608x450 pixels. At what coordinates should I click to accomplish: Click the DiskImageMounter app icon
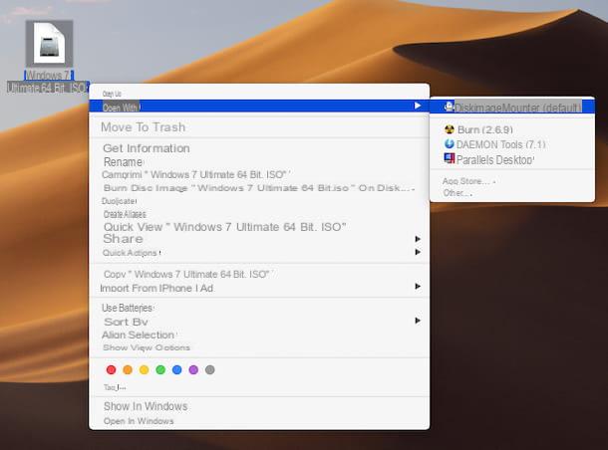(449, 107)
